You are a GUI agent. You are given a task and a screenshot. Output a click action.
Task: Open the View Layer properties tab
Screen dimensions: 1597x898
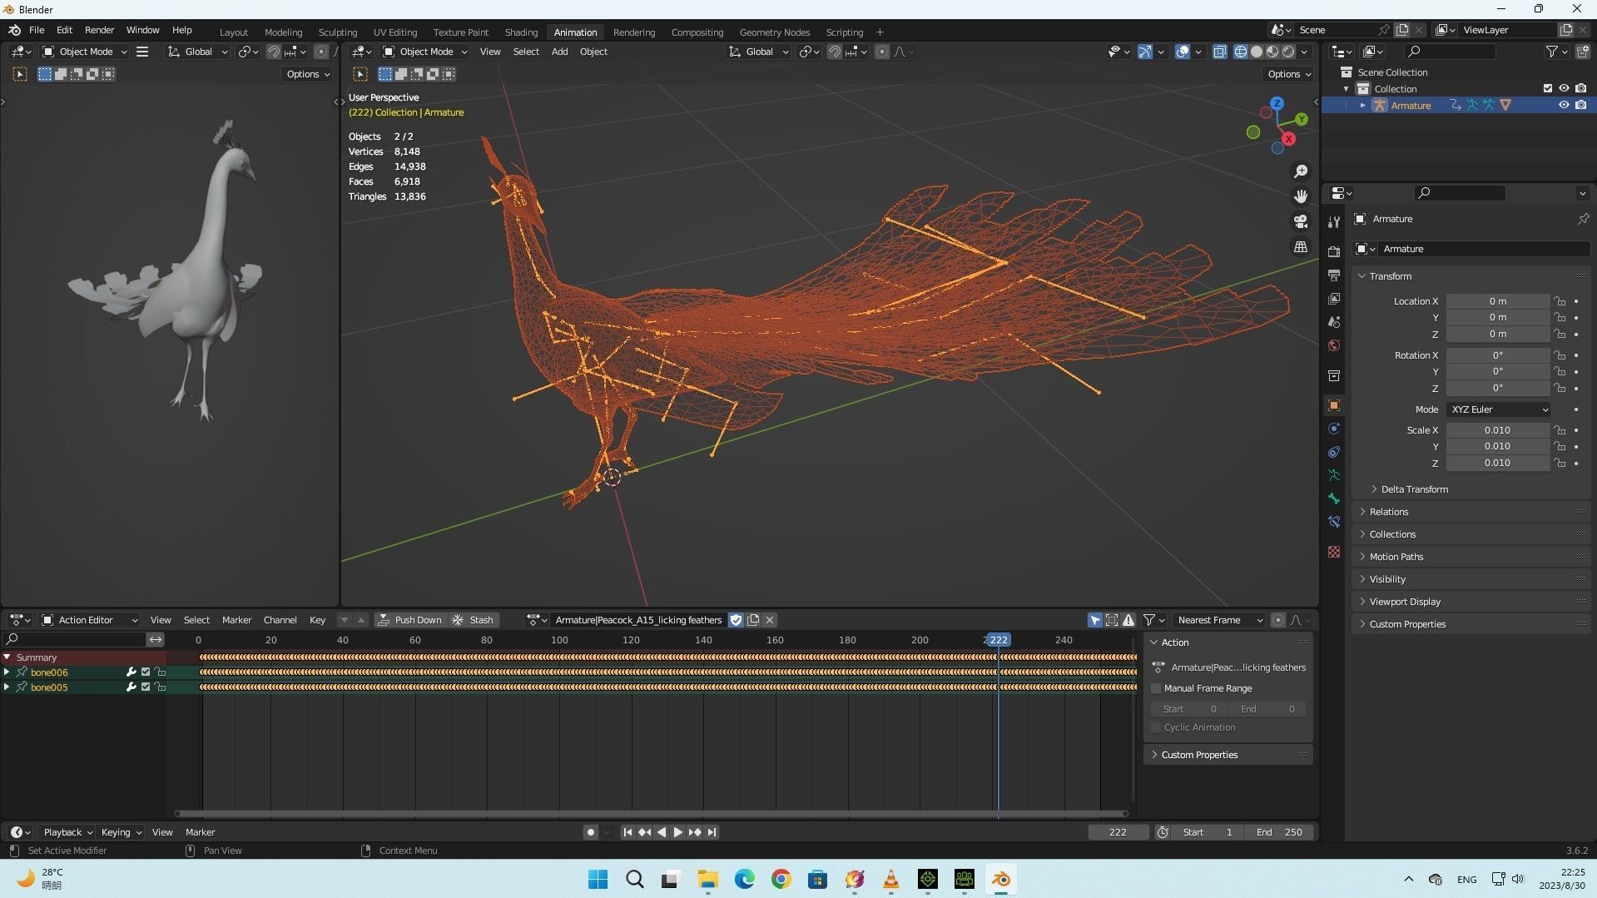click(x=1334, y=299)
